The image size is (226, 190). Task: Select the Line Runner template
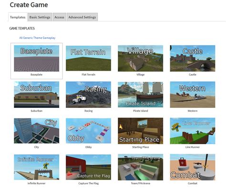[x=193, y=131]
